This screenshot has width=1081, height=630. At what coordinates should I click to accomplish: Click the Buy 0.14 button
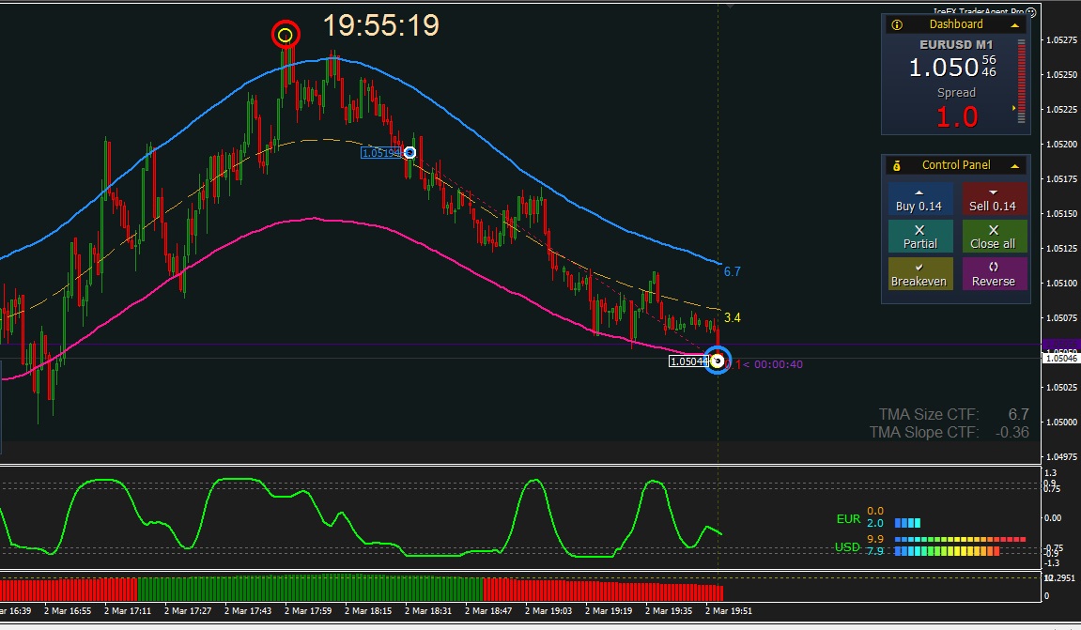tap(920, 199)
